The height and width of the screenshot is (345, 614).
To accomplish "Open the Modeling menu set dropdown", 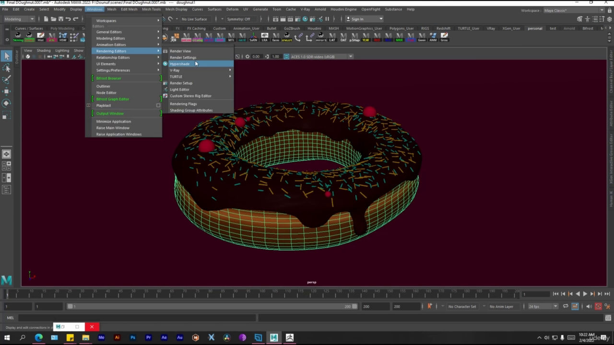I will [19, 19].
